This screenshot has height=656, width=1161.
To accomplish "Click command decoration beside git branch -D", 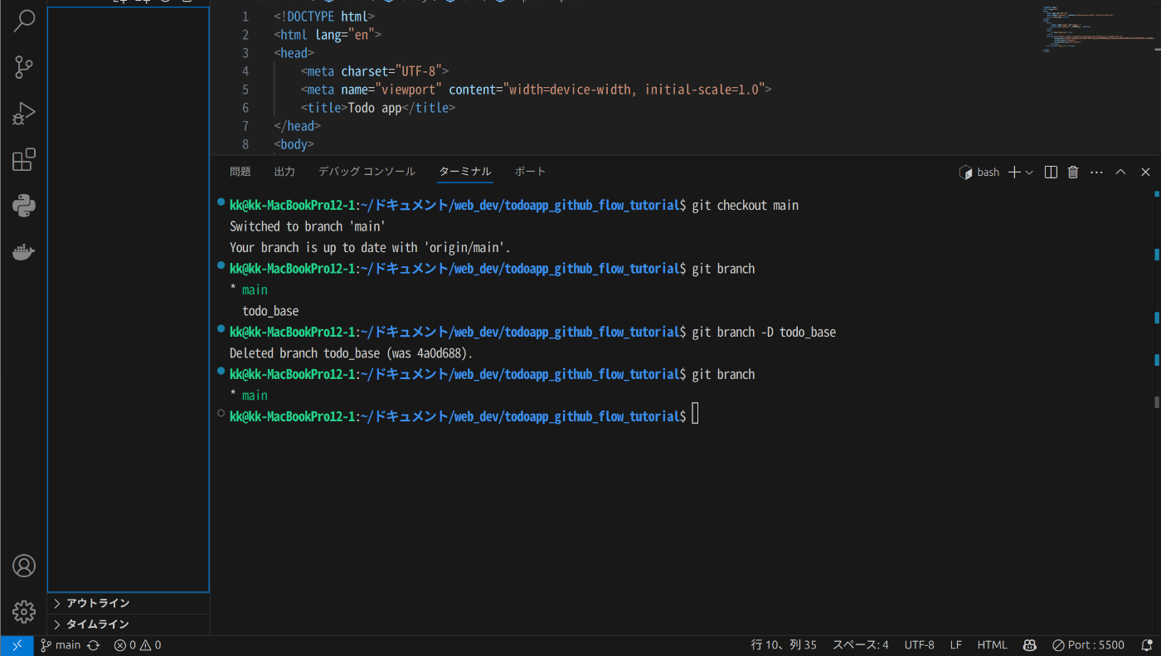I will pos(221,329).
